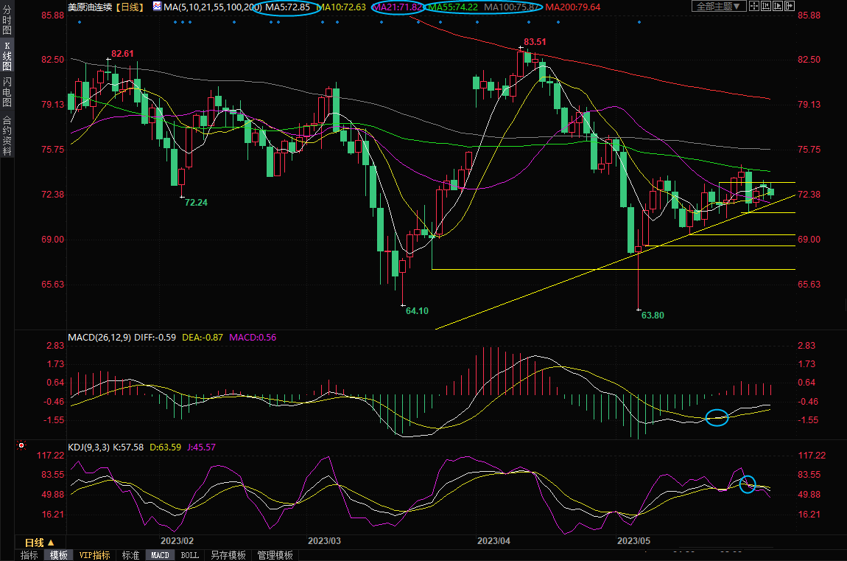Click the 63.80 low price marker
847x561 pixels.
coord(653,316)
